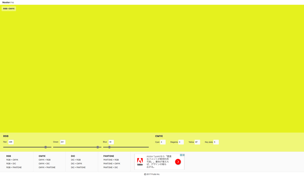Open the PANTONE > DIC converter link

pos(111,167)
